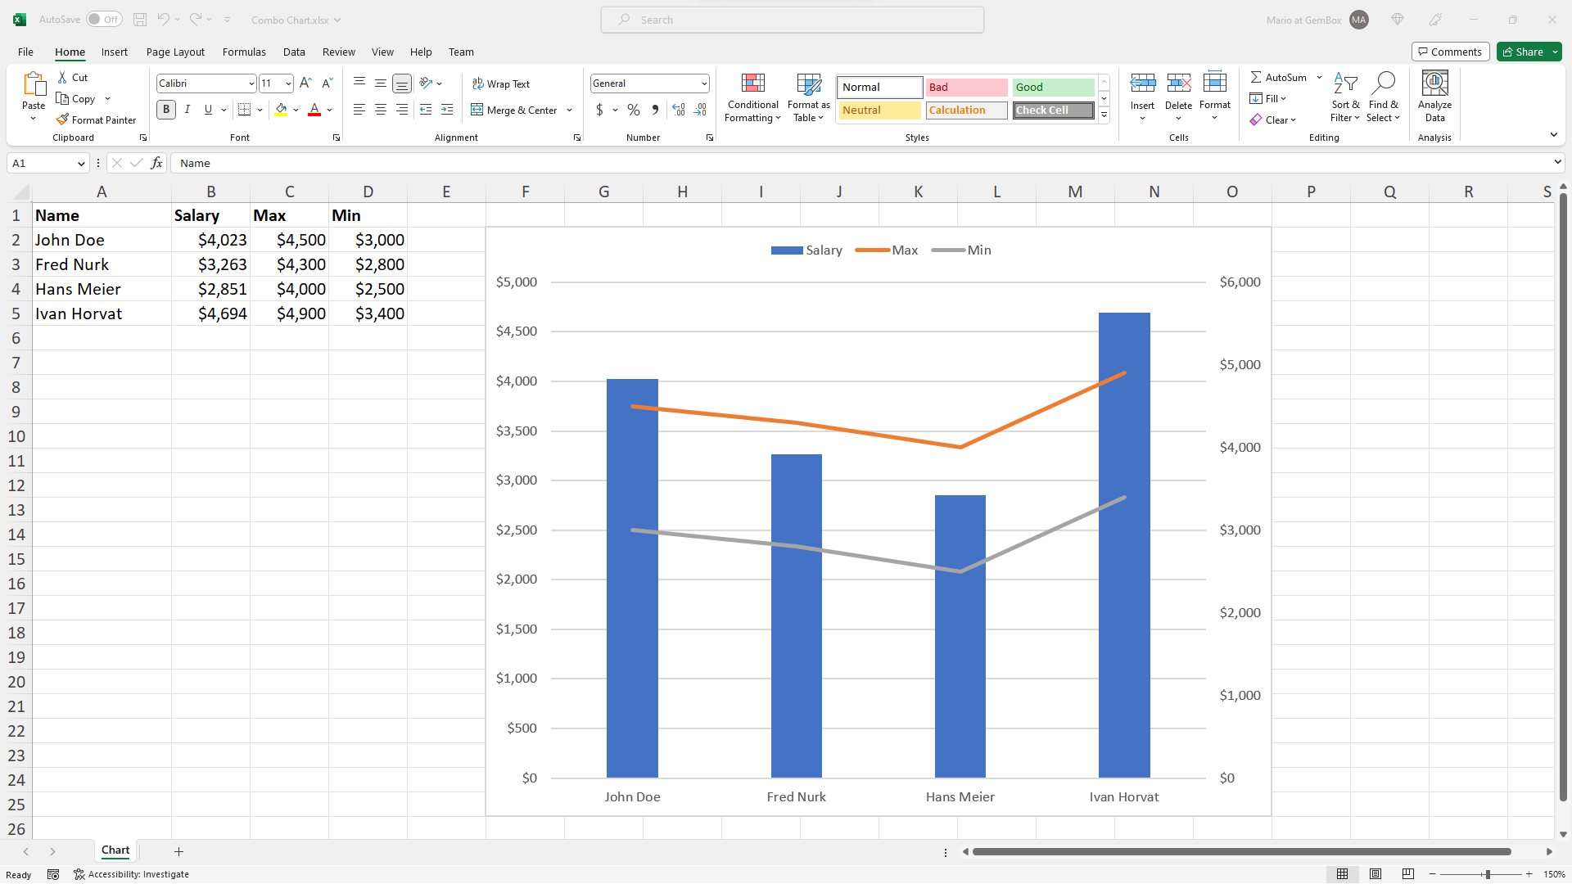The height and width of the screenshot is (884, 1572).
Task: Click the Bold formatting button
Action: pyautogui.click(x=165, y=108)
